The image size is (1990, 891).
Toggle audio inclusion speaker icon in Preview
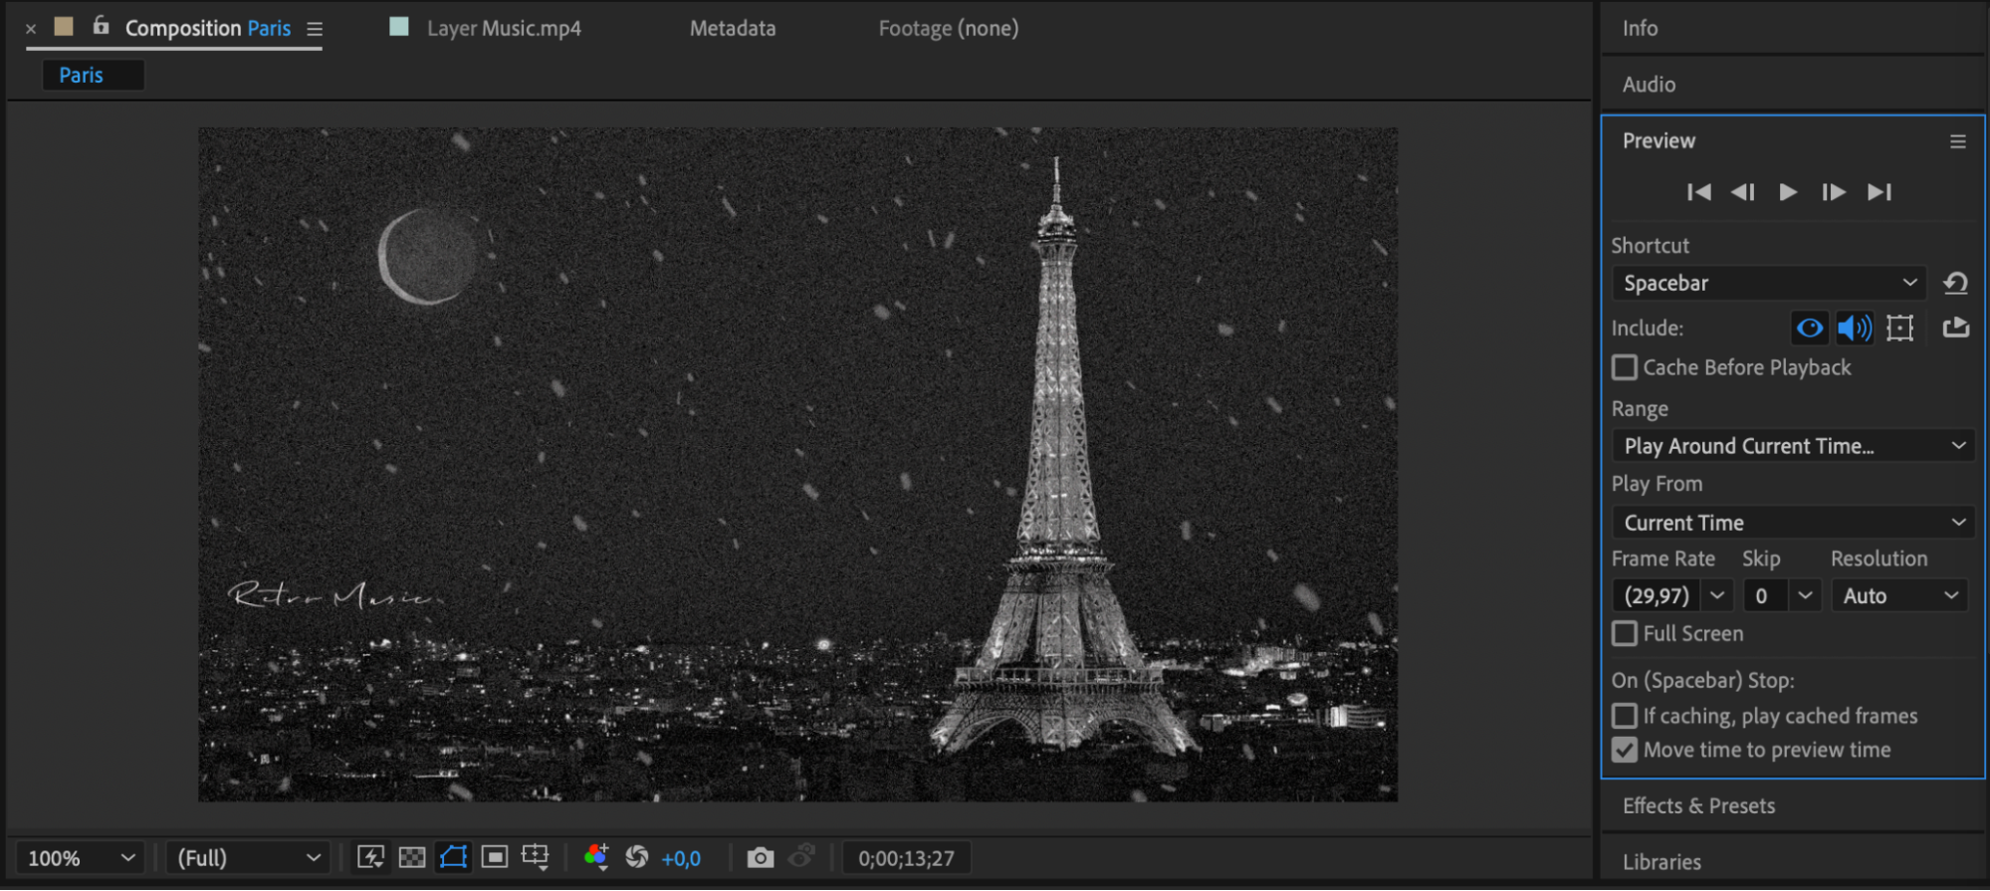coord(1854,328)
